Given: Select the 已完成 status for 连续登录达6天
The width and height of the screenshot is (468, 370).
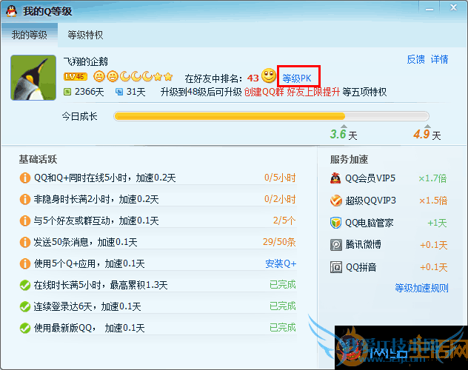Looking at the screenshot, I should pos(283,306).
